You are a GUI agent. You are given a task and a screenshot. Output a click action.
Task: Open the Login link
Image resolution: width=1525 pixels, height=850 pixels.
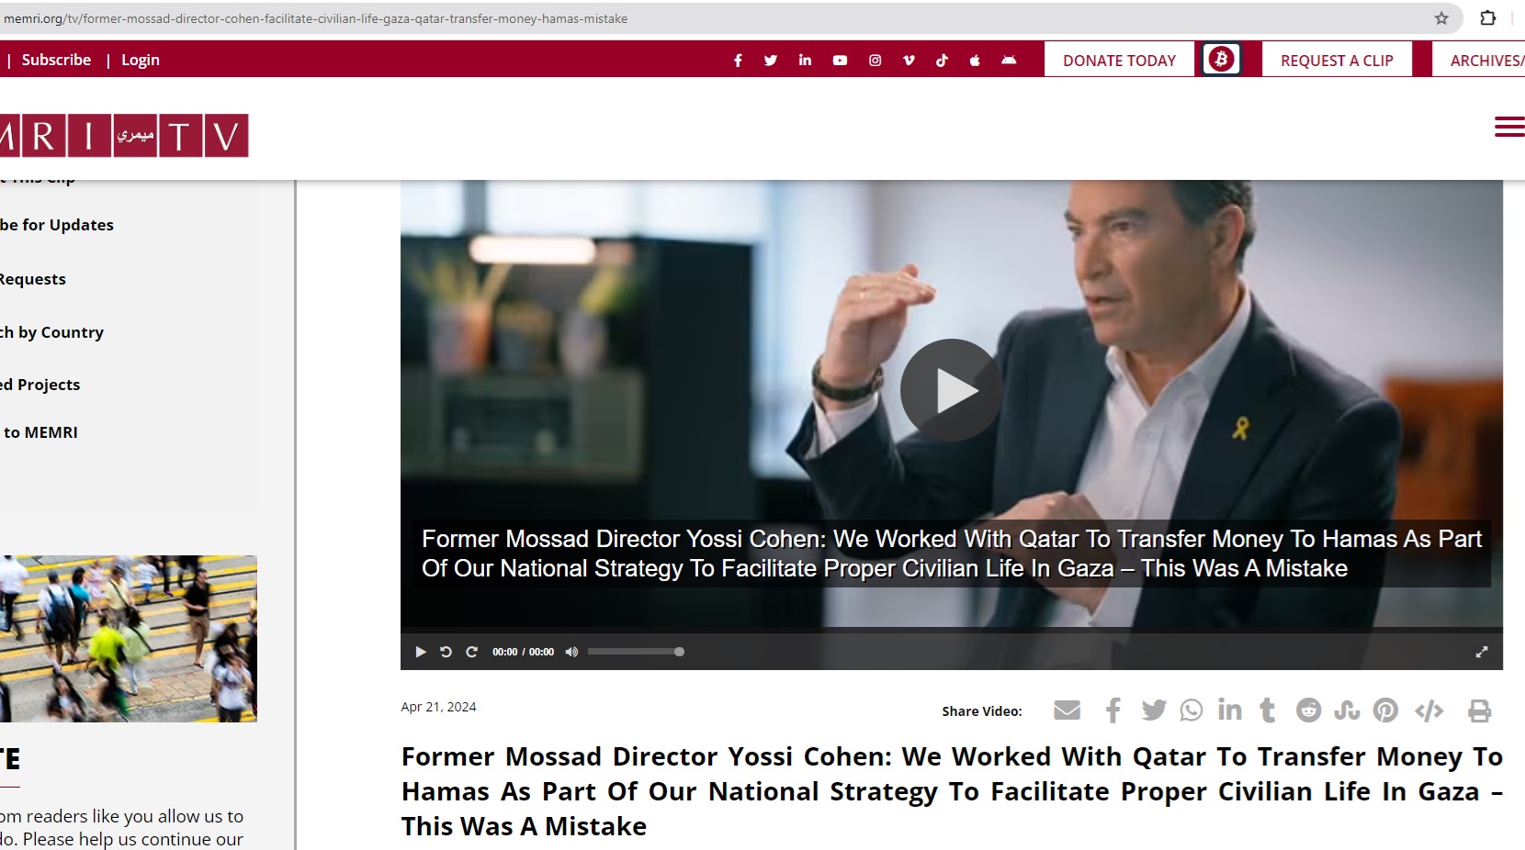coord(141,60)
